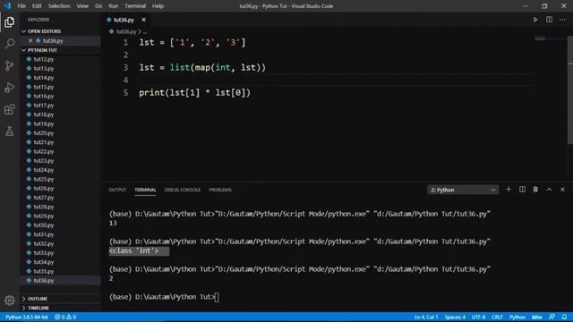Open the Run and Debug view
The image size is (573, 322).
10,88
